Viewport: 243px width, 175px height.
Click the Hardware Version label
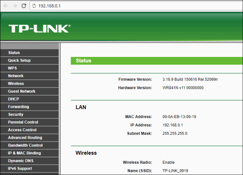coord(135,88)
